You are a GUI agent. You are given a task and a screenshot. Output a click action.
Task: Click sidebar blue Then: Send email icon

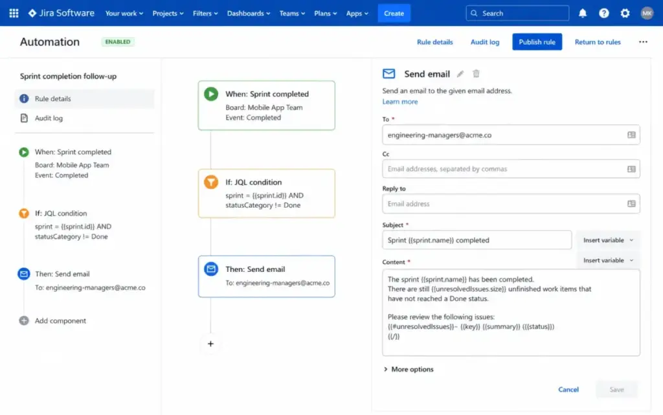coord(24,274)
